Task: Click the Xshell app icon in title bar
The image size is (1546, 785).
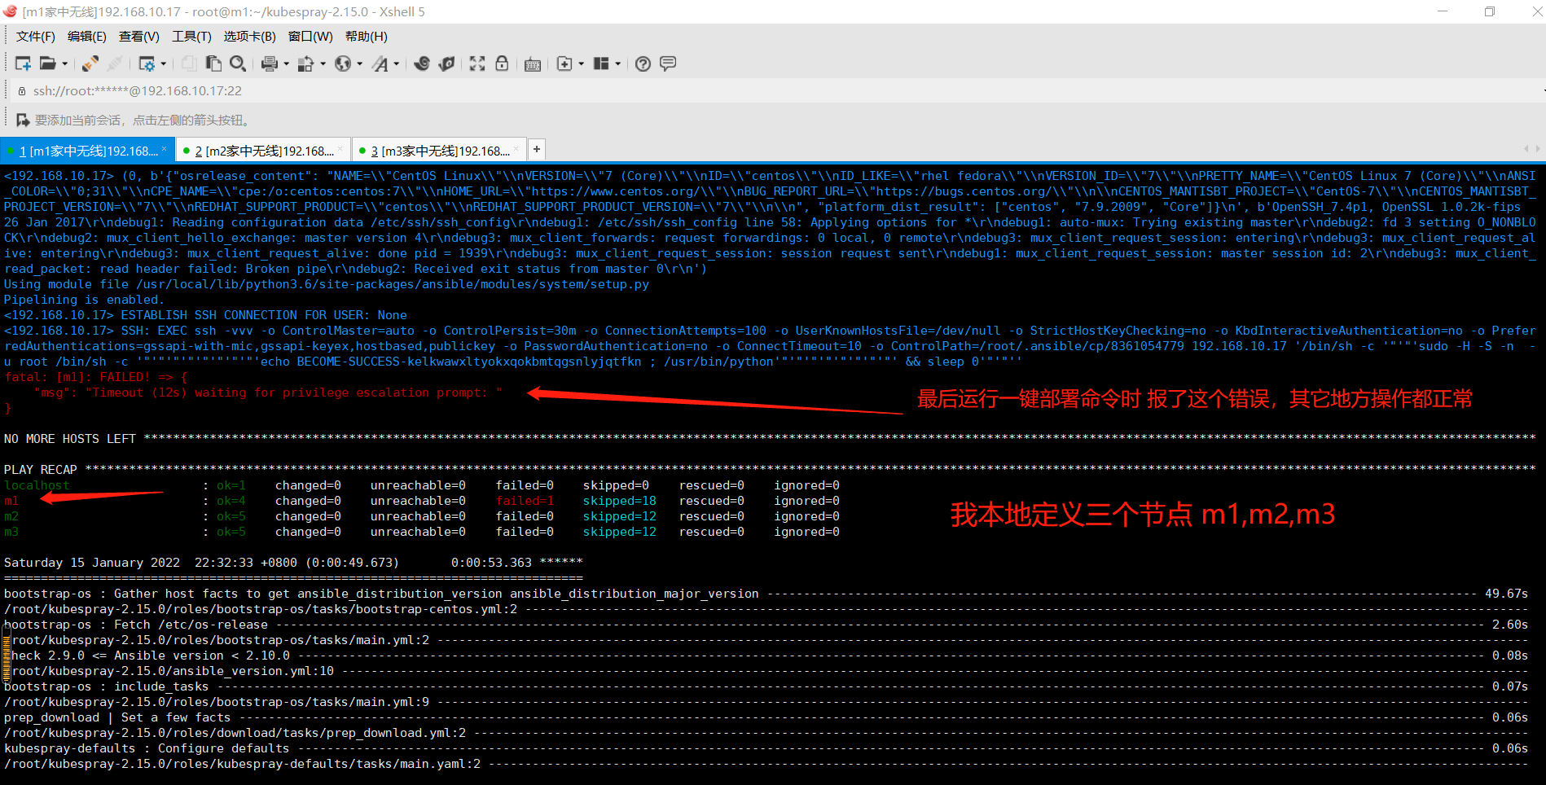Action: coord(11,11)
